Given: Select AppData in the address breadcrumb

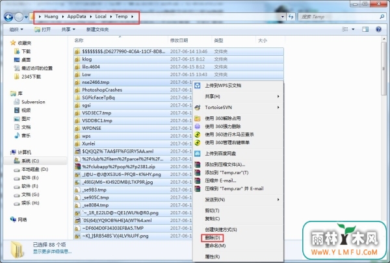Looking at the screenshot, I should 77,16.
